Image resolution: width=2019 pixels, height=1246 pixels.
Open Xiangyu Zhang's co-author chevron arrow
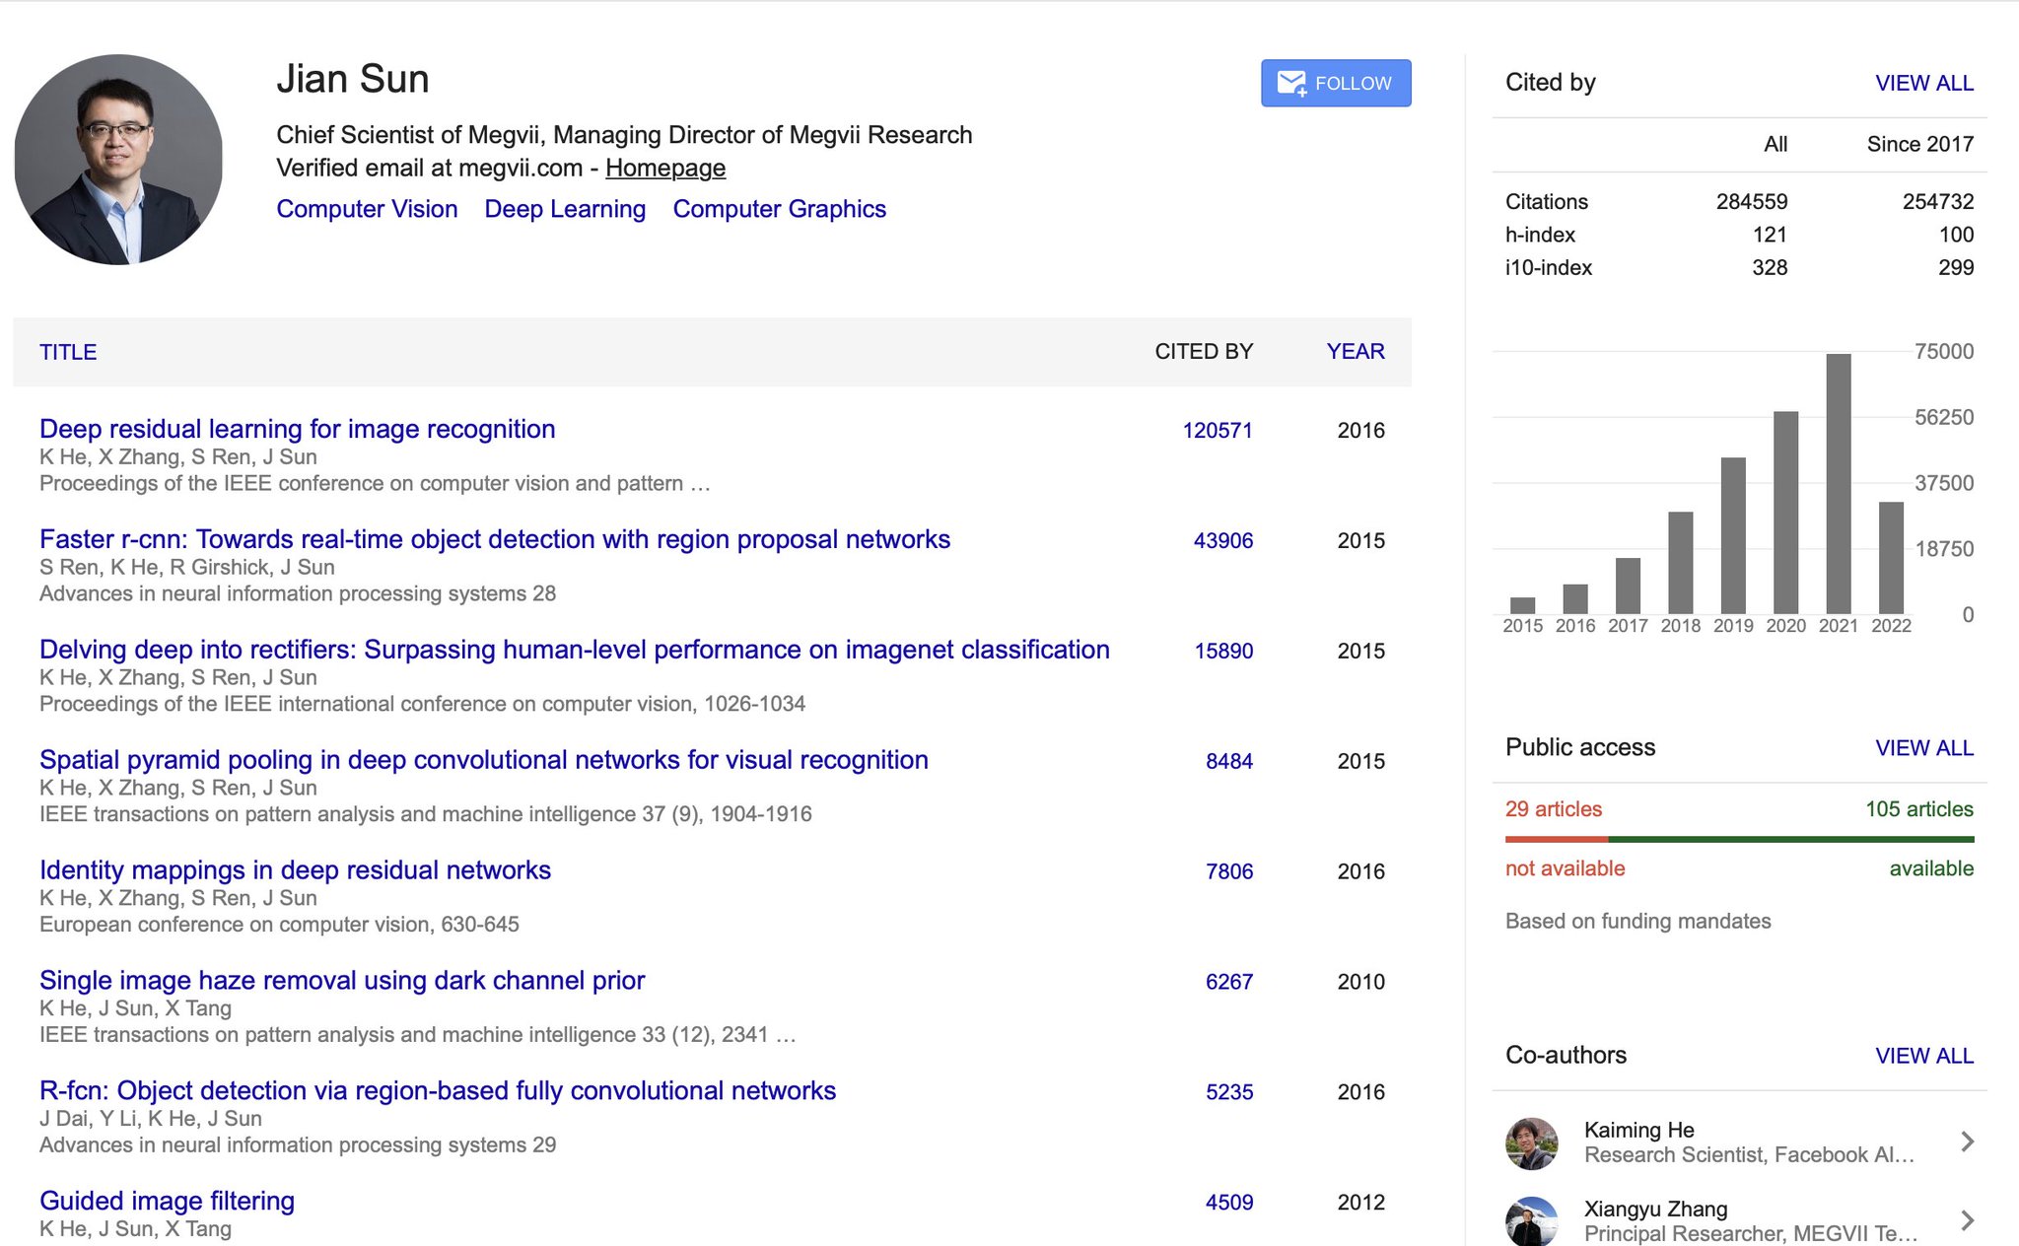click(x=1967, y=1220)
